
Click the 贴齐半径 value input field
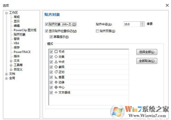tap(132, 24)
